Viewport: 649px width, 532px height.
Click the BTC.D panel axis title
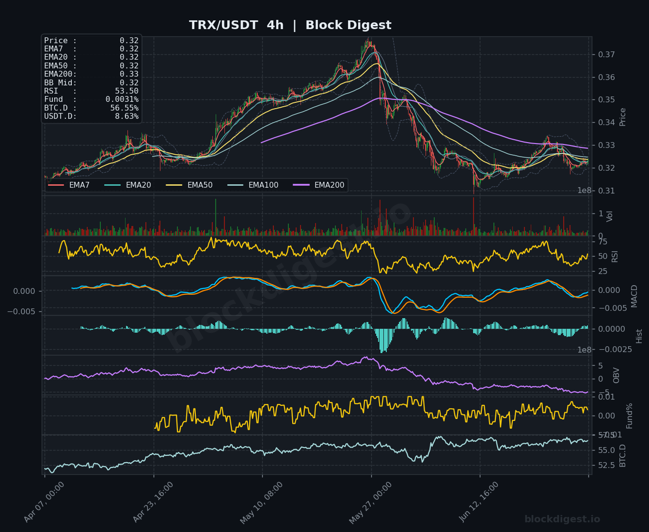[x=623, y=455]
